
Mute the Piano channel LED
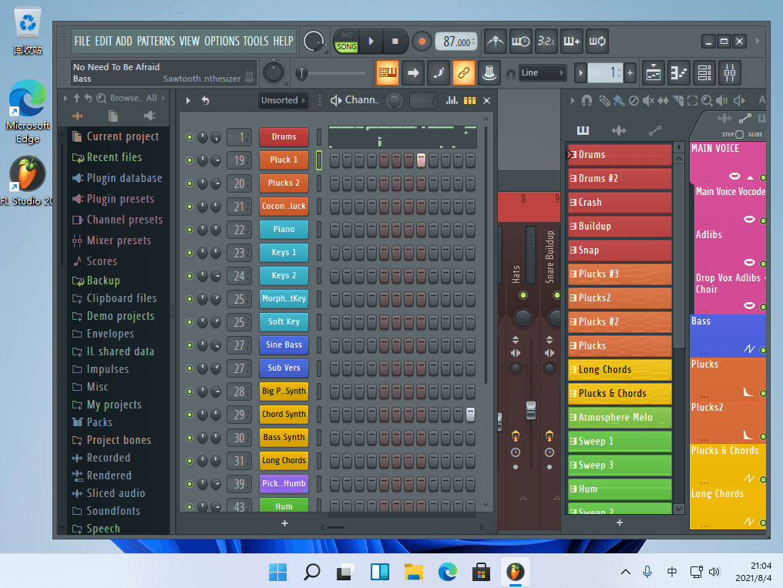[x=190, y=230]
